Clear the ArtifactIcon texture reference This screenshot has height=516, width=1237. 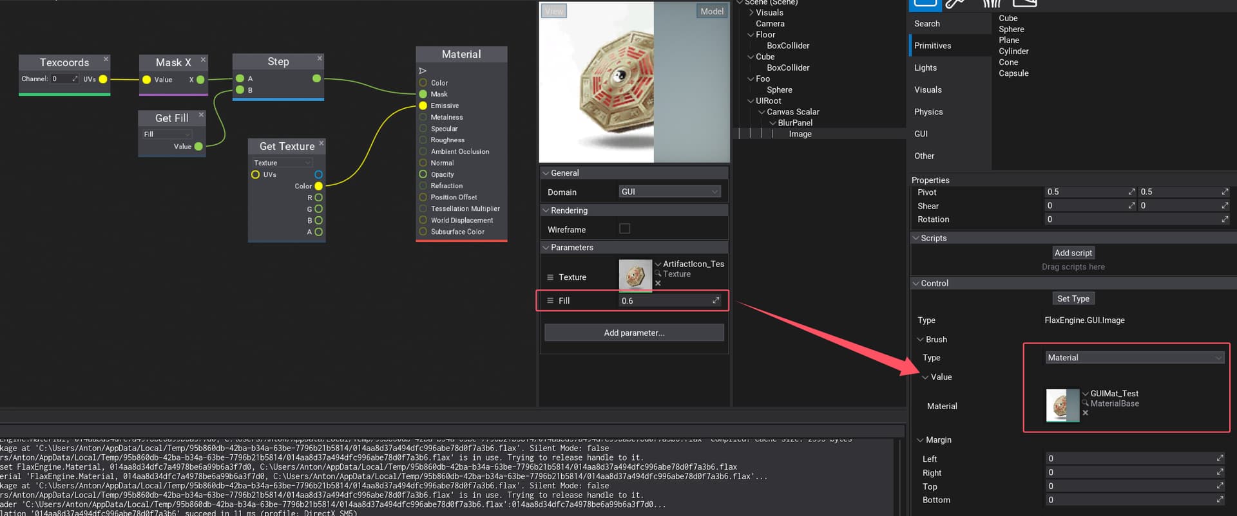658,284
